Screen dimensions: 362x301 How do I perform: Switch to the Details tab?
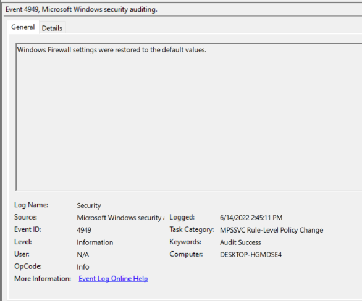point(52,28)
